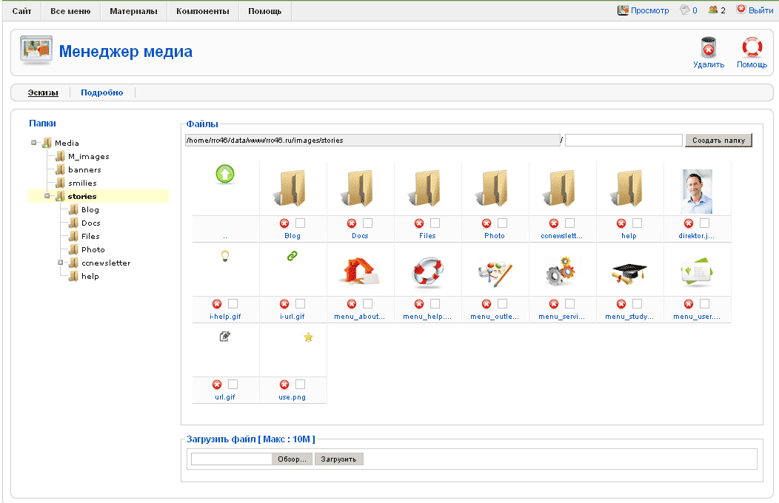
Task: Tick the checkbox under the Docs folder
Action: (x=367, y=223)
